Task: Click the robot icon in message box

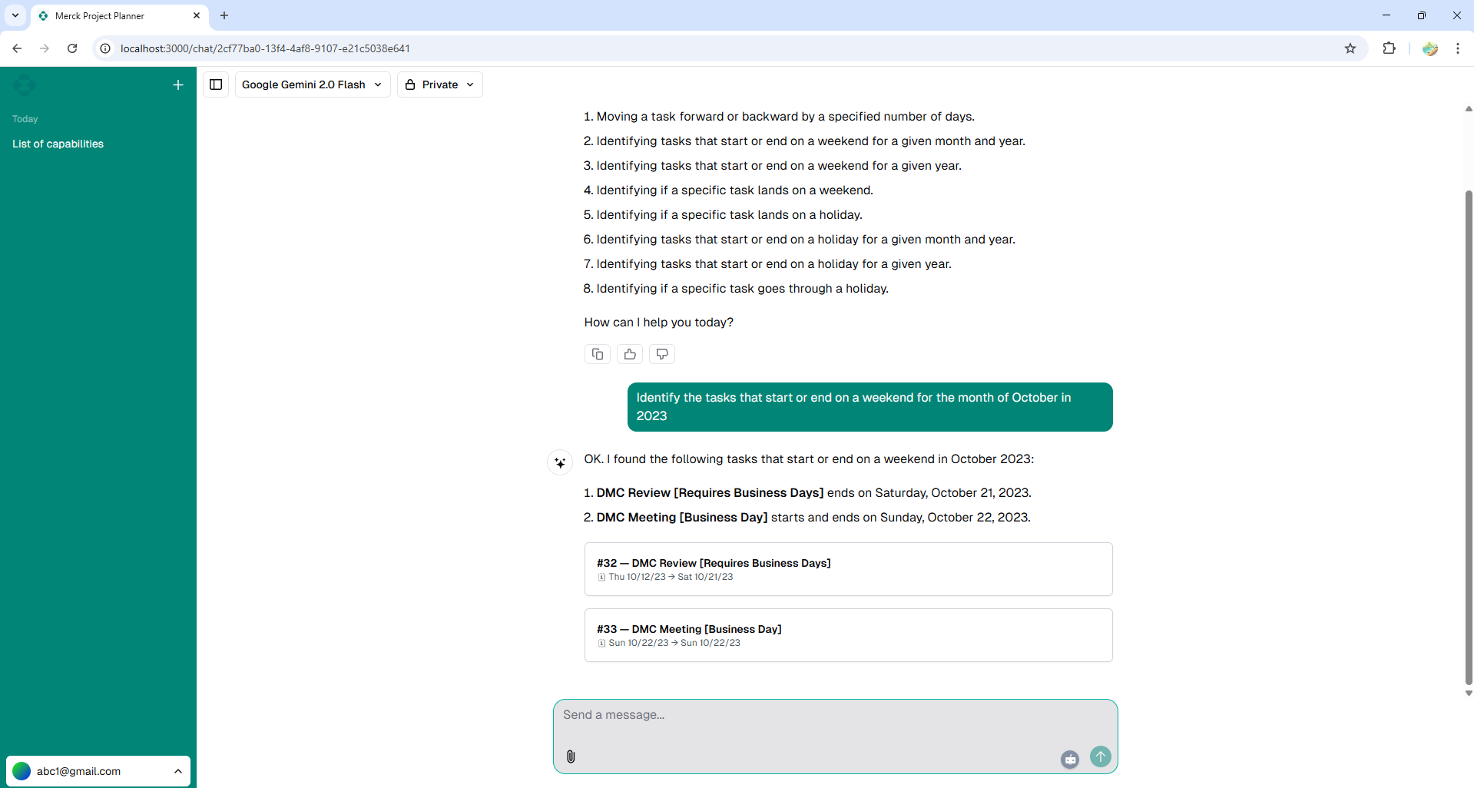Action: 1070,759
